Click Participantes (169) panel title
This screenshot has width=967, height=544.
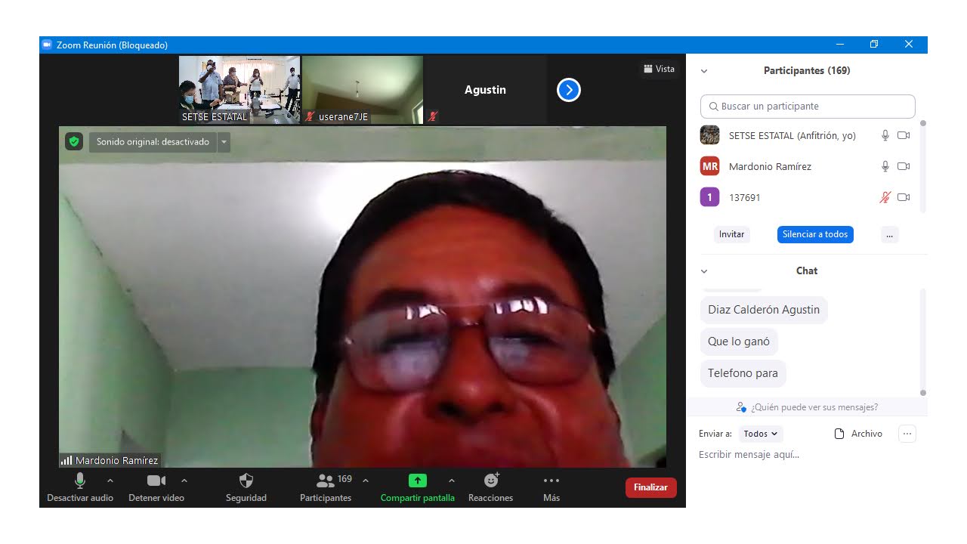(807, 71)
